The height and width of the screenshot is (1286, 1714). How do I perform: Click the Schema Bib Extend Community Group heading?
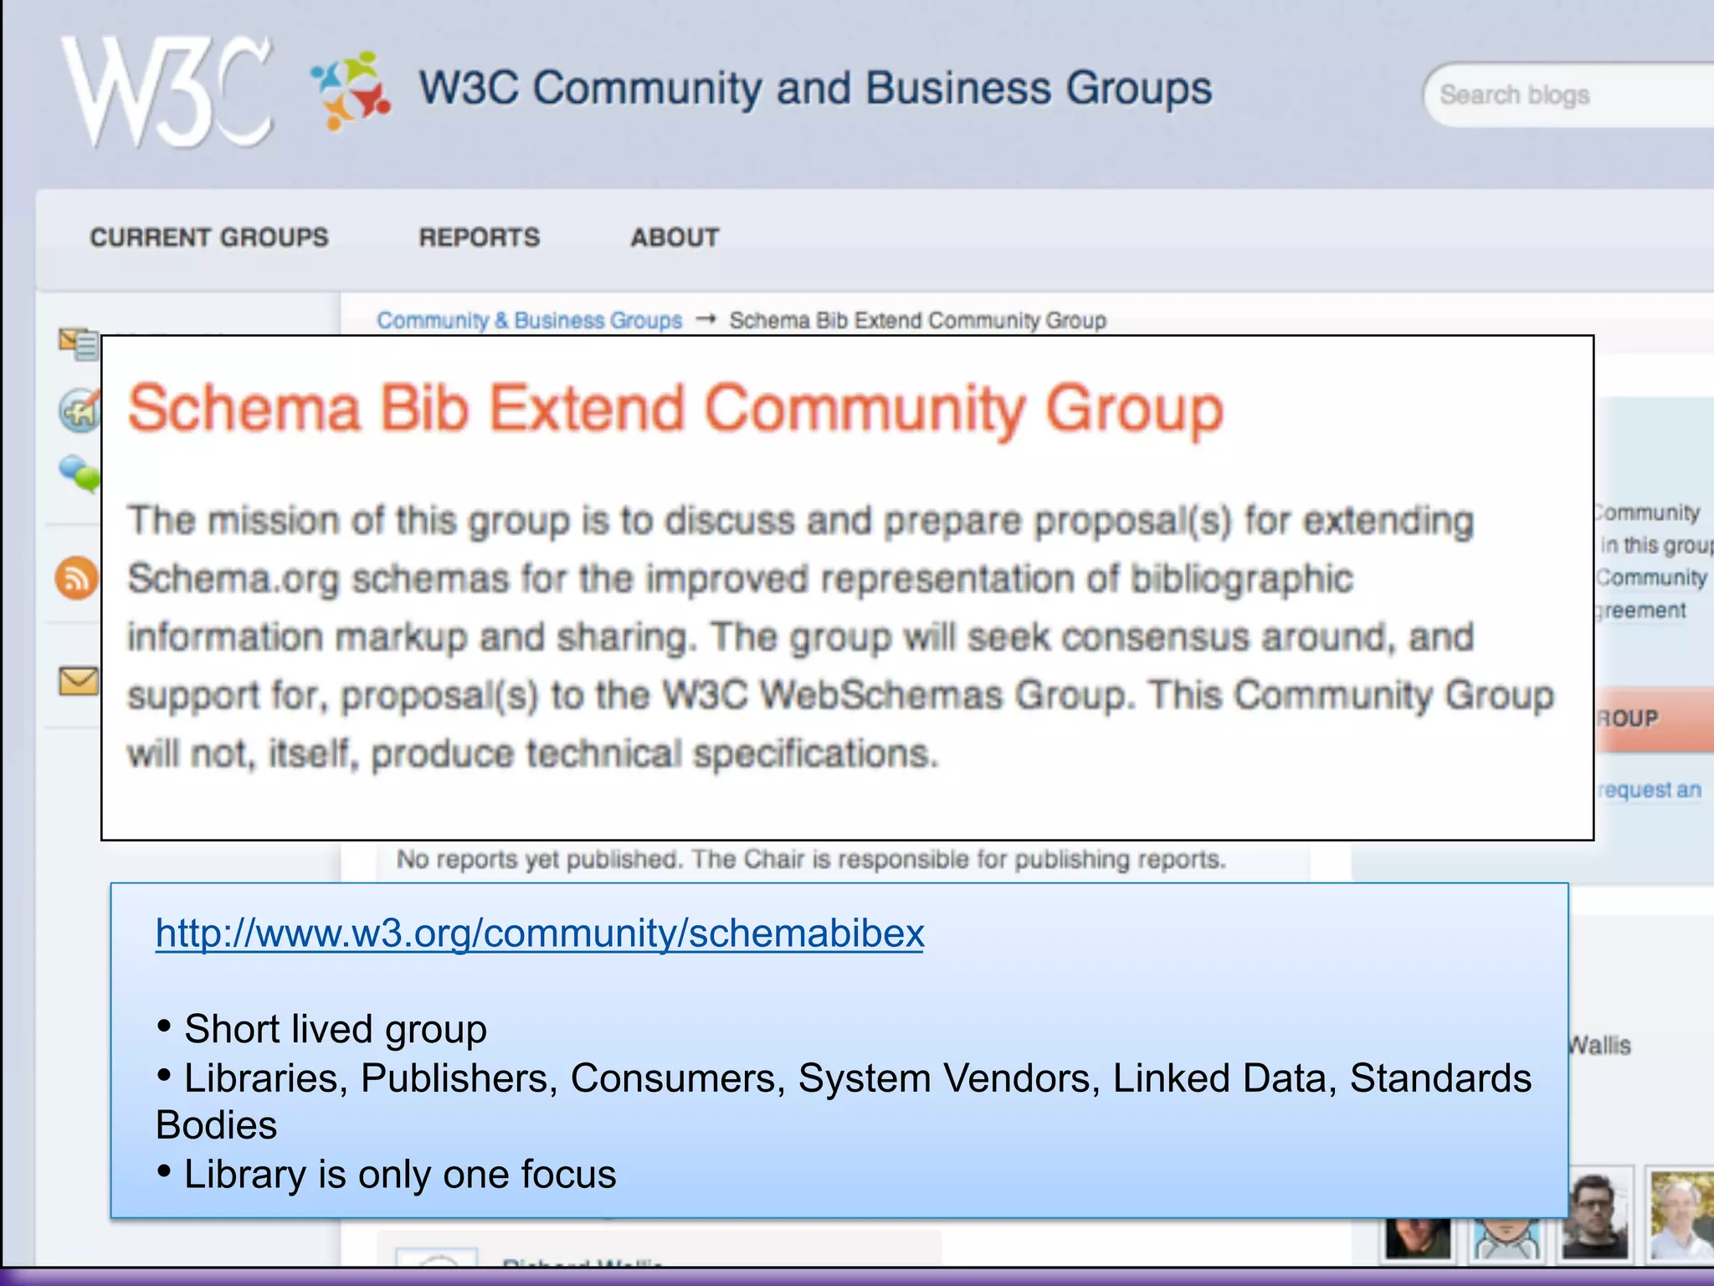coord(675,409)
